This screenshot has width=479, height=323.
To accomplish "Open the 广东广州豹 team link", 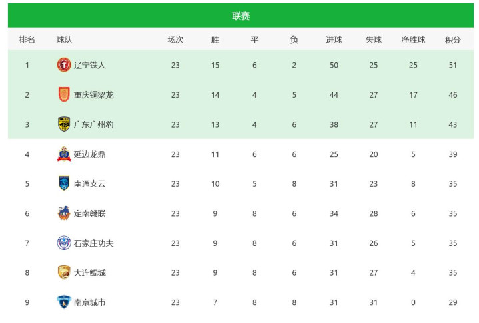I will point(94,124).
